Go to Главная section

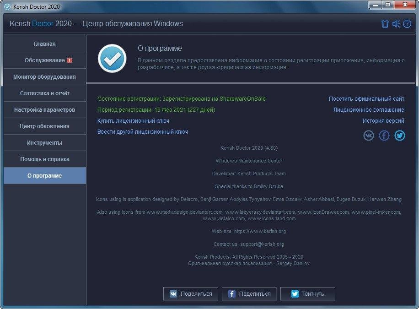pos(45,43)
